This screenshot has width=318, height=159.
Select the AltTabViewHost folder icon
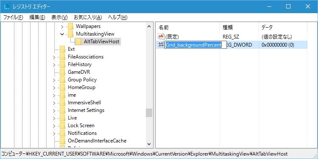click(78, 42)
